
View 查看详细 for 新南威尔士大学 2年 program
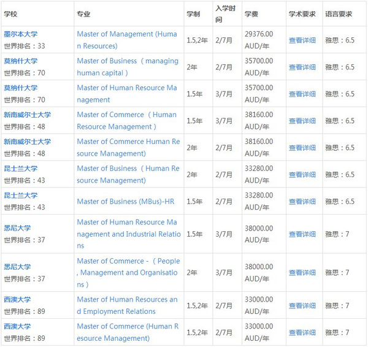point(302,148)
